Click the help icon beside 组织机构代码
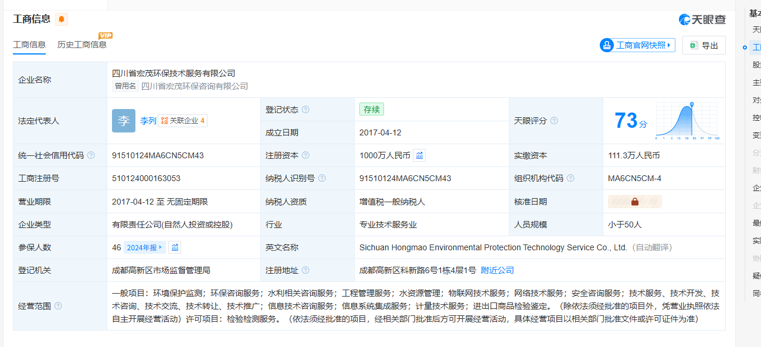 click(x=570, y=178)
